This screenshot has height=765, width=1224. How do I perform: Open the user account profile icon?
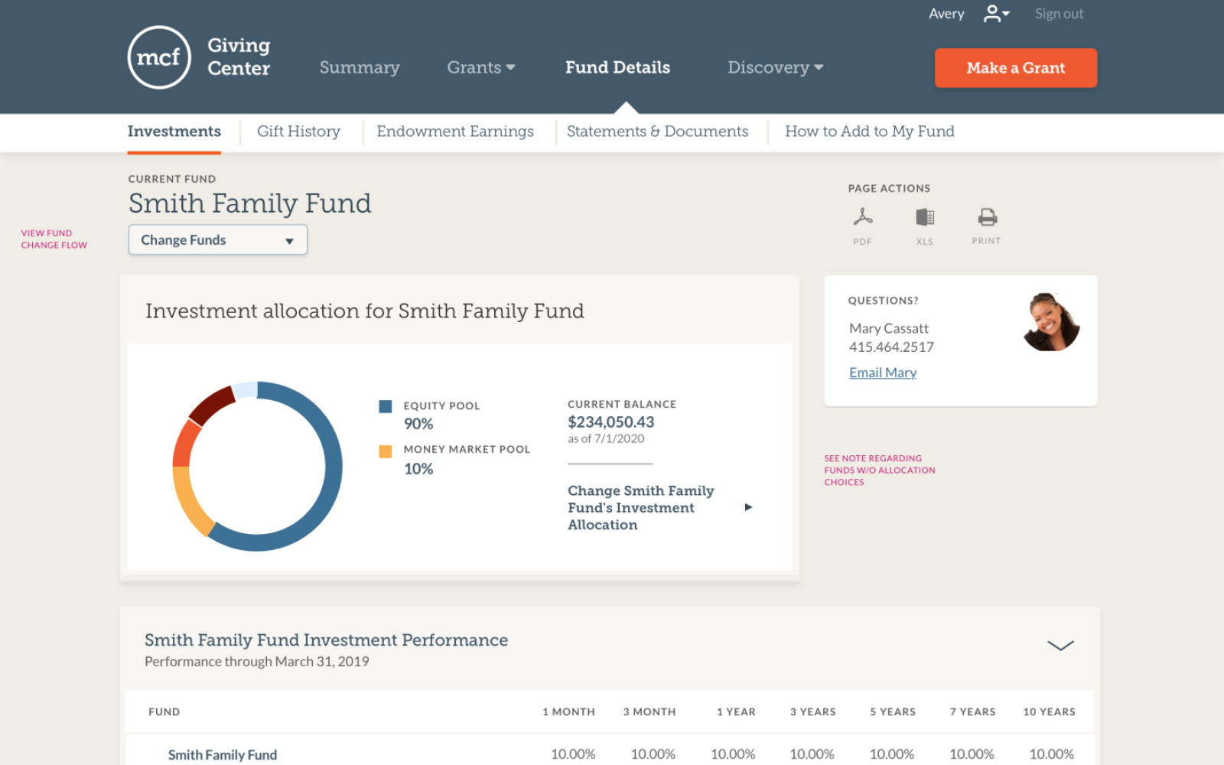(x=995, y=14)
